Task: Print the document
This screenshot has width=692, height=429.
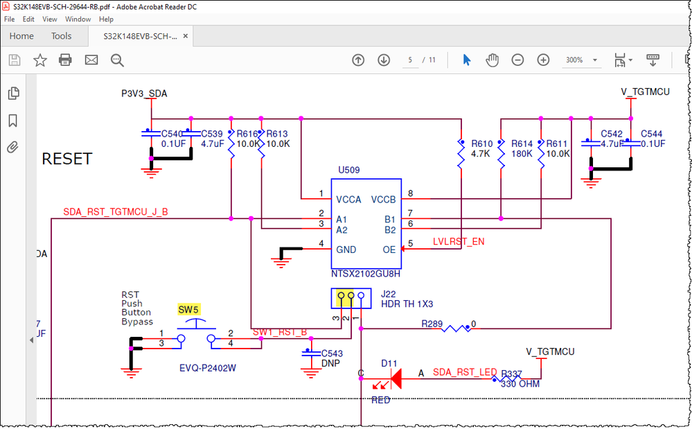Action: tap(65, 60)
